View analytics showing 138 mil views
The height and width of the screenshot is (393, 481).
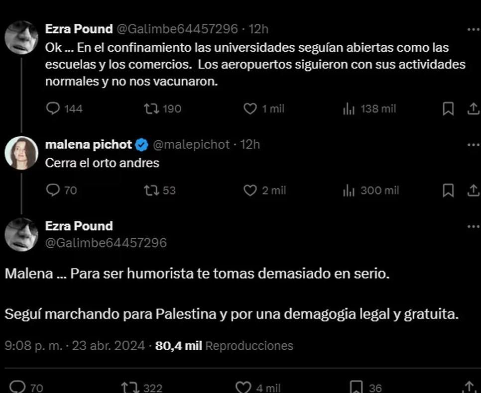pyautogui.click(x=349, y=108)
